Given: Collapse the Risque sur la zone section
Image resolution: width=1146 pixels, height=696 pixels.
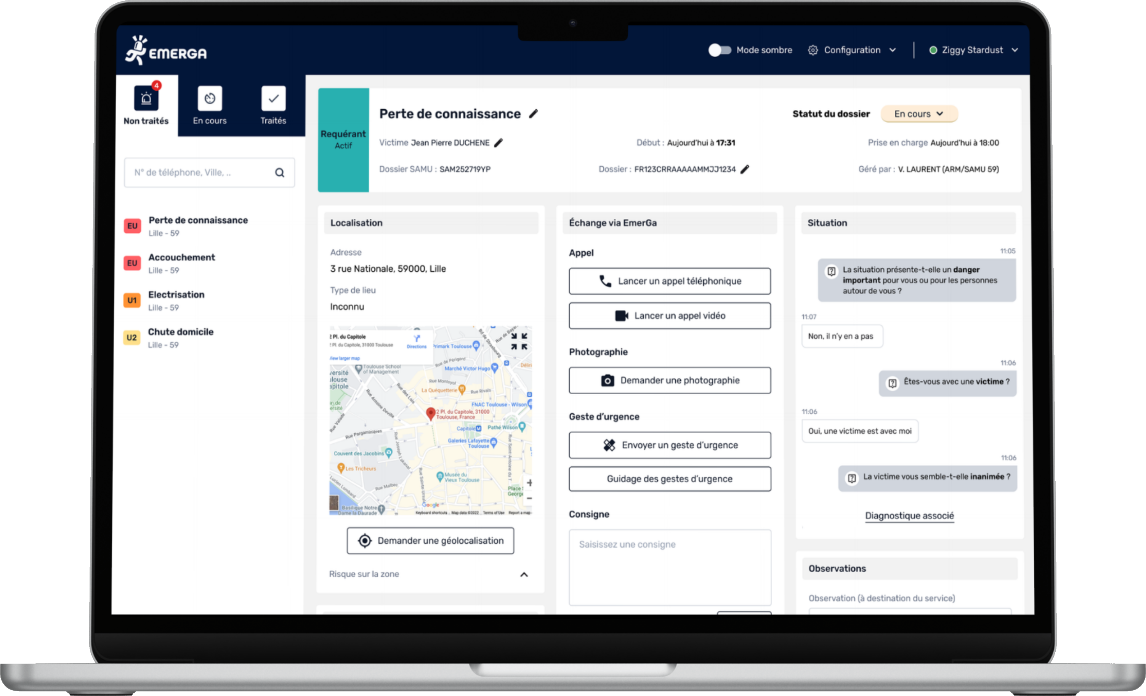Looking at the screenshot, I should click(524, 574).
